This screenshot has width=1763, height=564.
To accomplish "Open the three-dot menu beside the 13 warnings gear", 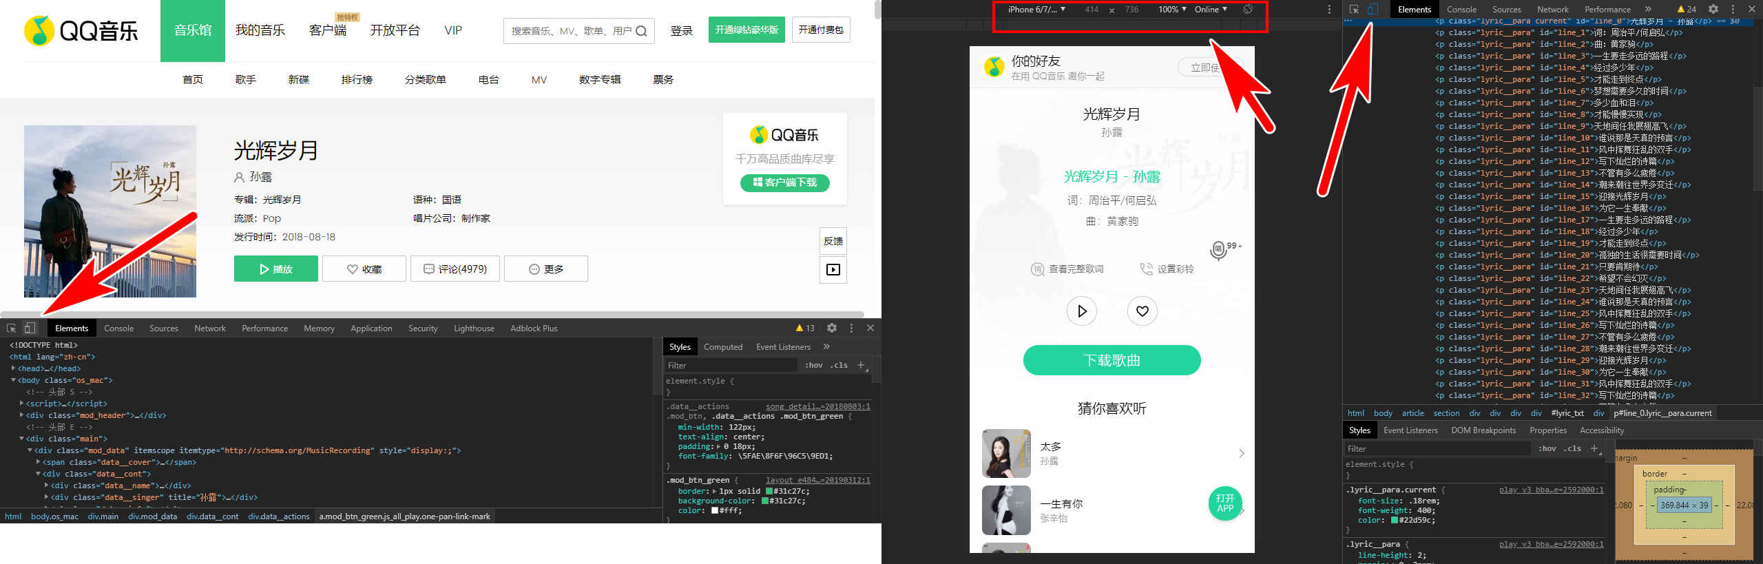I will (x=851, y=328).
